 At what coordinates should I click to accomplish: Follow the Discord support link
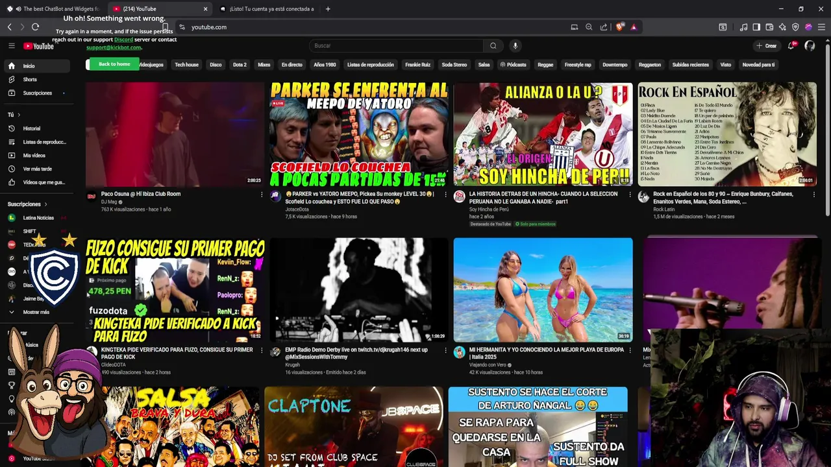tap(123, 40)
